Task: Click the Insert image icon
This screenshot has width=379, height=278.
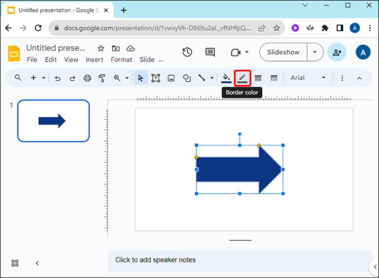Action: tap(171, 78)
